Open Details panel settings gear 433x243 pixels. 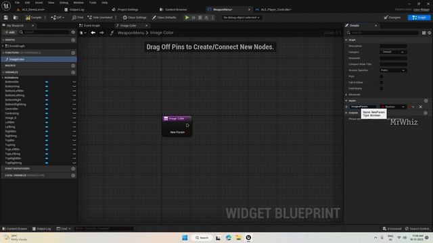pyautogui.click(x=430, y=33)
